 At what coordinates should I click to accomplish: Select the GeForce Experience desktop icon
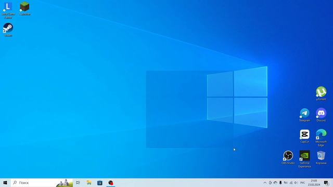tap(304, 159)
